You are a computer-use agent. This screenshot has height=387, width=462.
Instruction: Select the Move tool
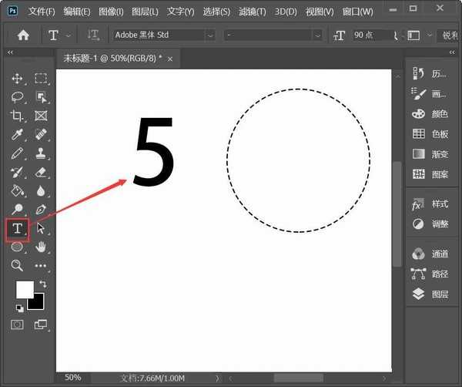tap(17, 79)
